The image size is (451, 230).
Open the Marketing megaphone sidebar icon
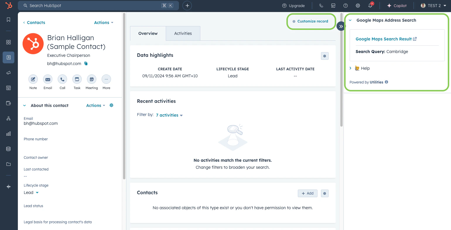pyautogui.click(x=8, y=73)
